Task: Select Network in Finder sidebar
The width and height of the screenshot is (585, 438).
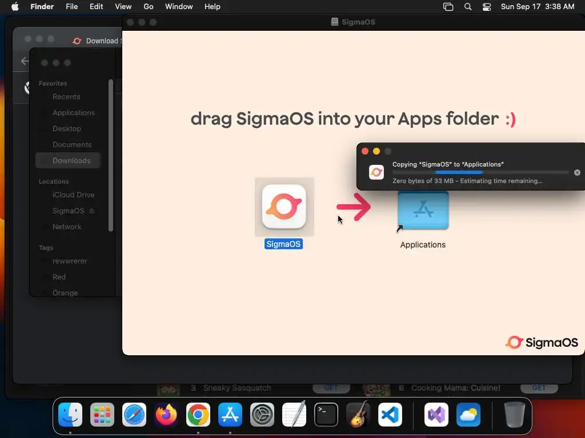Action: pos(67,227)
